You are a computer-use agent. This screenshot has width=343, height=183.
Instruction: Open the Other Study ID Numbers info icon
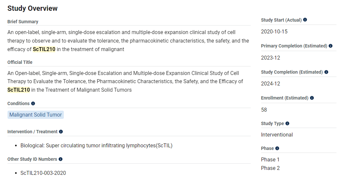[x=61, y=159]
